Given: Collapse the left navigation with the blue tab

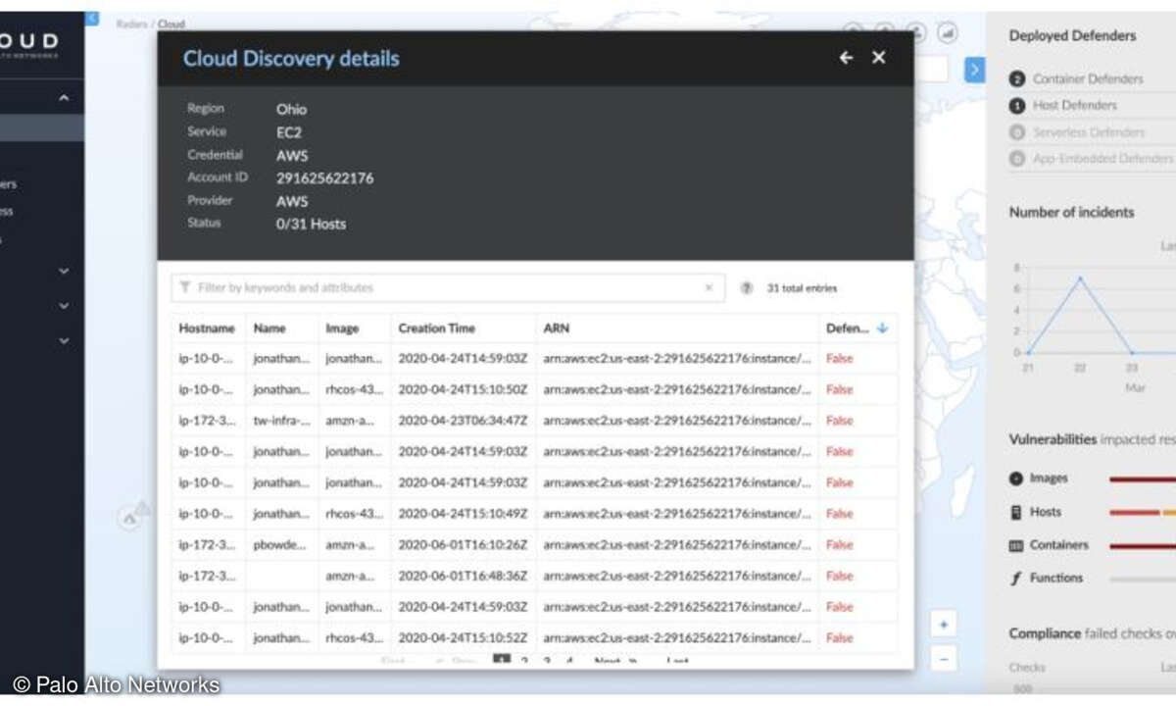Looking at the screenshot, I should 92,18.
